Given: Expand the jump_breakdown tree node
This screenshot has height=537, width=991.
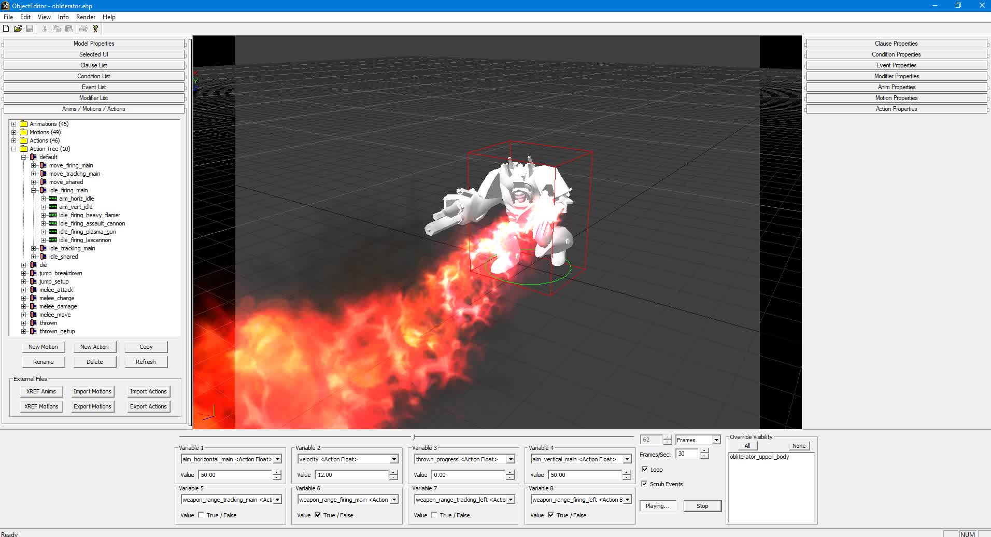Looking at the screenshot, I should tap(24, 273).
